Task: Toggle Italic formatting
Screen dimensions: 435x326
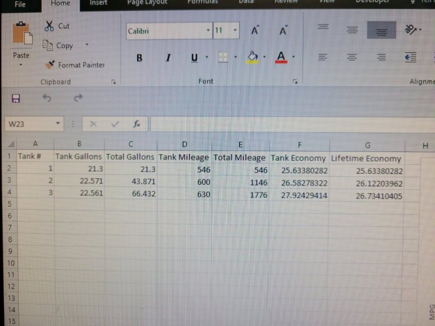Action: [168, 58]
